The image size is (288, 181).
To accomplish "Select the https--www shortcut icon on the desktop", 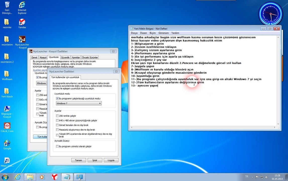I will click(x=7, y=162).
